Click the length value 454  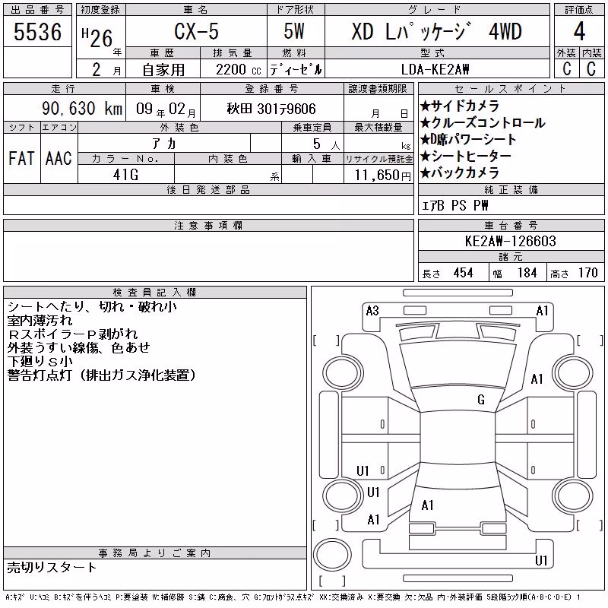463,273
